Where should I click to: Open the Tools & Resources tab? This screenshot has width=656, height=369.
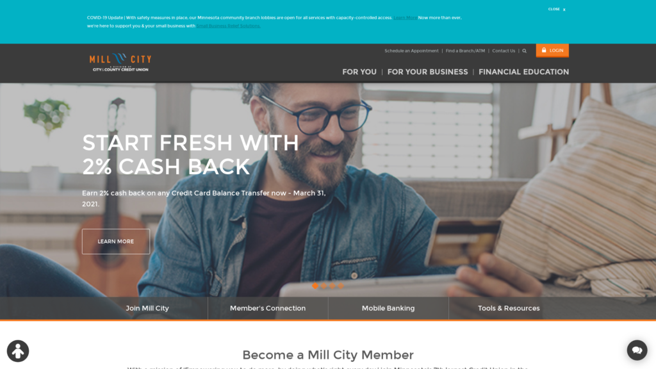click(509, 308)
